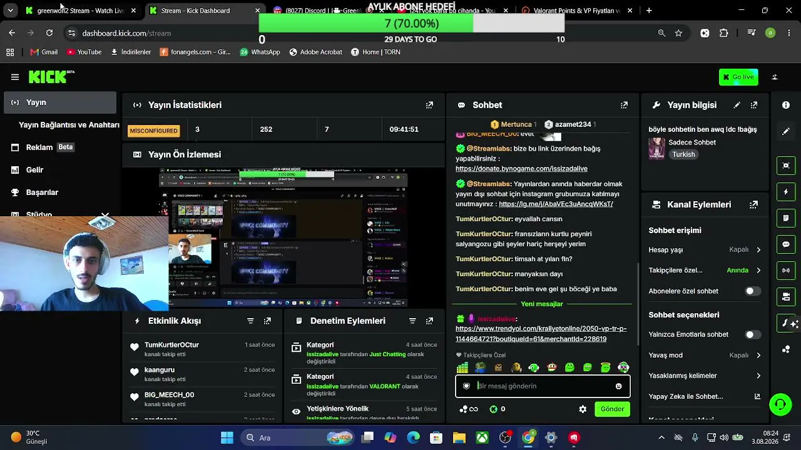Edit stream info with pencil icon in Yayın bilgisi
This screenshot has height=450, width=801.
[737, 105]
